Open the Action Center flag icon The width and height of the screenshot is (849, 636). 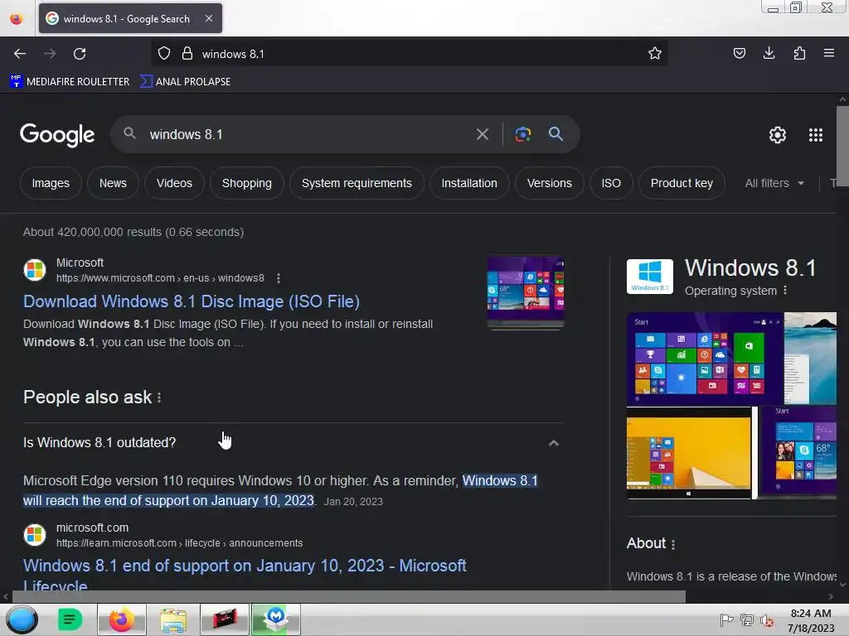click(x=726, y=619)
